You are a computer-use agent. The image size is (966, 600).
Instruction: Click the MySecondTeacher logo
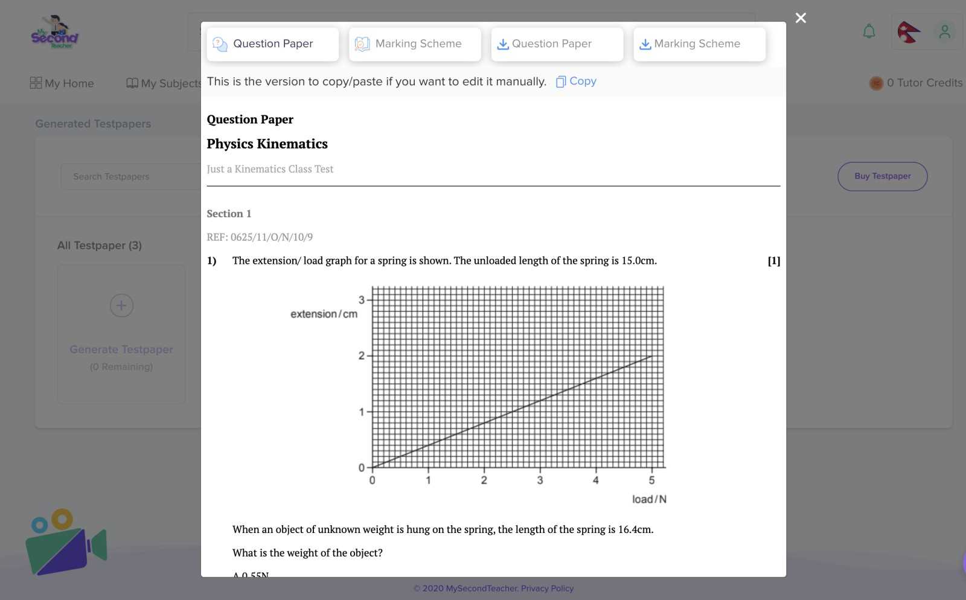pyautogui.click(x=54, y=32)
